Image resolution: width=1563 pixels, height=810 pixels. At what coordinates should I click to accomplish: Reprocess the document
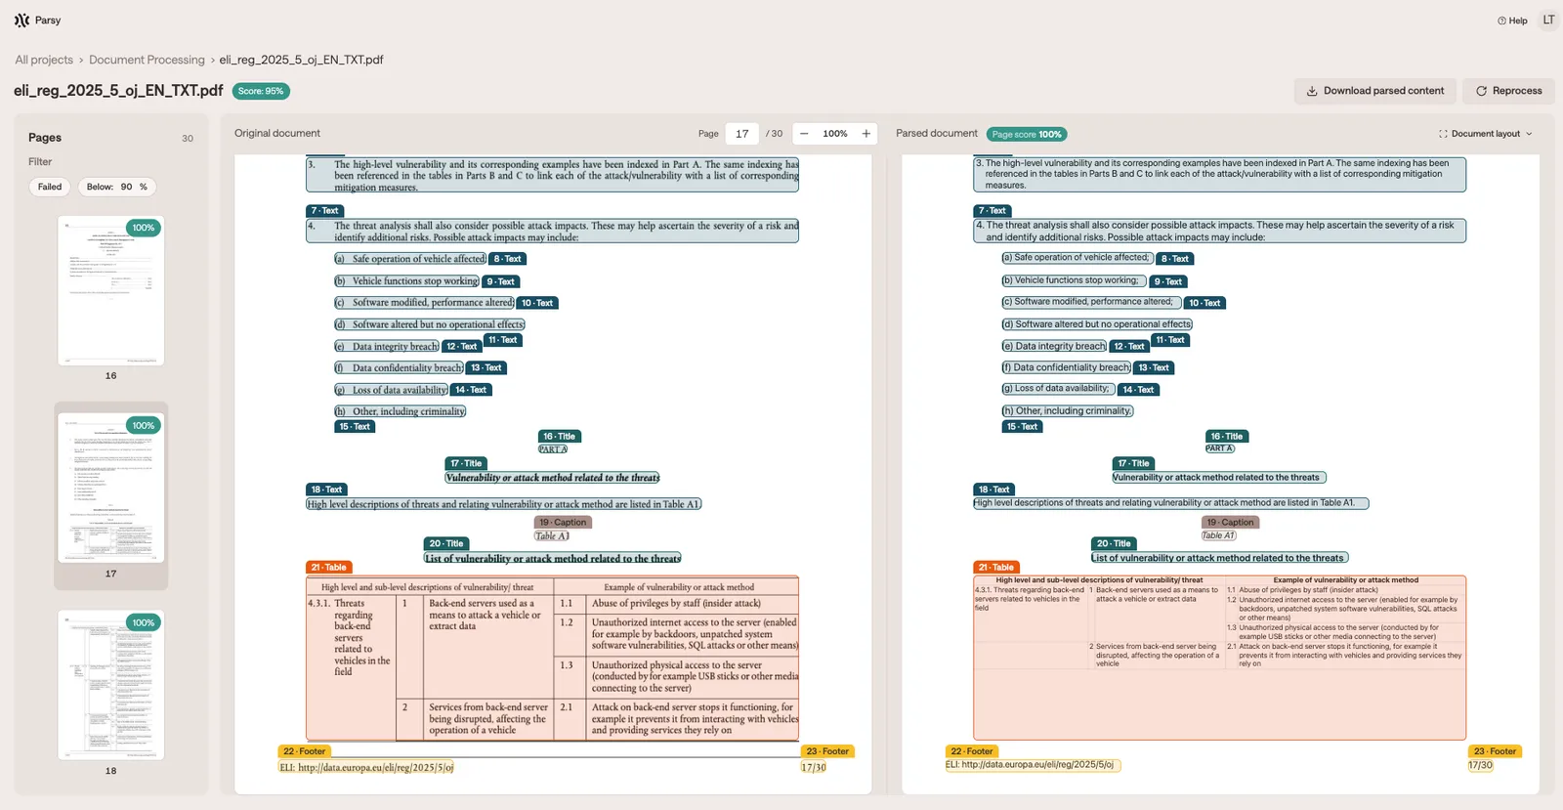pyautogui.click(x=1508, y=91)
